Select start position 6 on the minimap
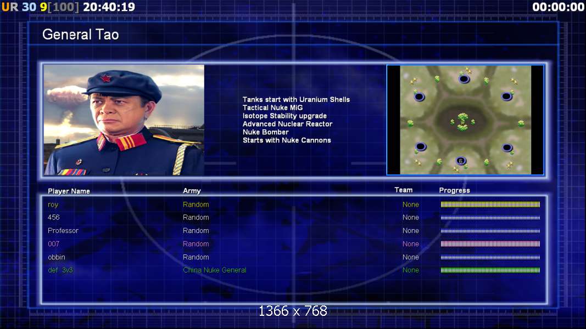Viewport: 586px width, 329px height. tap(461, 161)
